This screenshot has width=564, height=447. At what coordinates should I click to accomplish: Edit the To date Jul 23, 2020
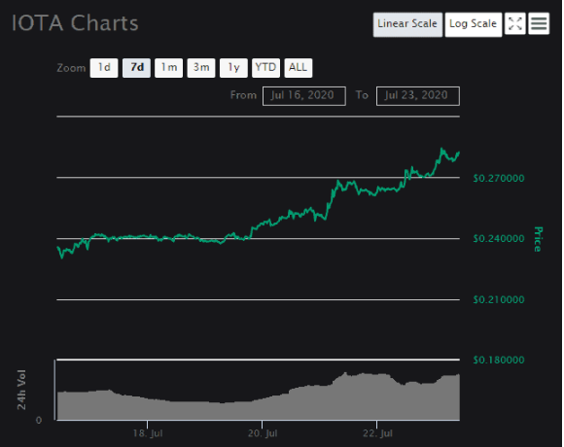point(417,96)
